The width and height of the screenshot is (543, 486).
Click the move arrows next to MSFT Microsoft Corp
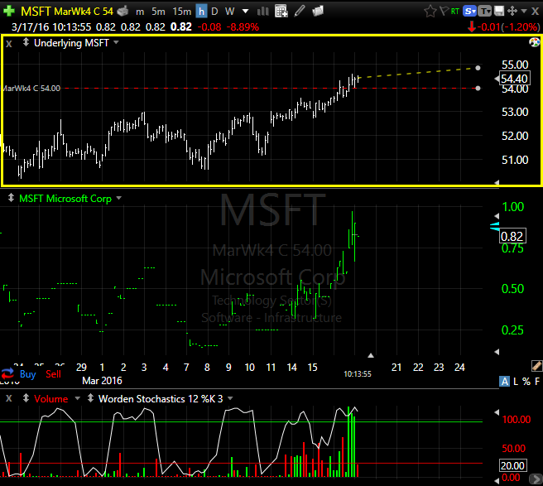(11, 198)
